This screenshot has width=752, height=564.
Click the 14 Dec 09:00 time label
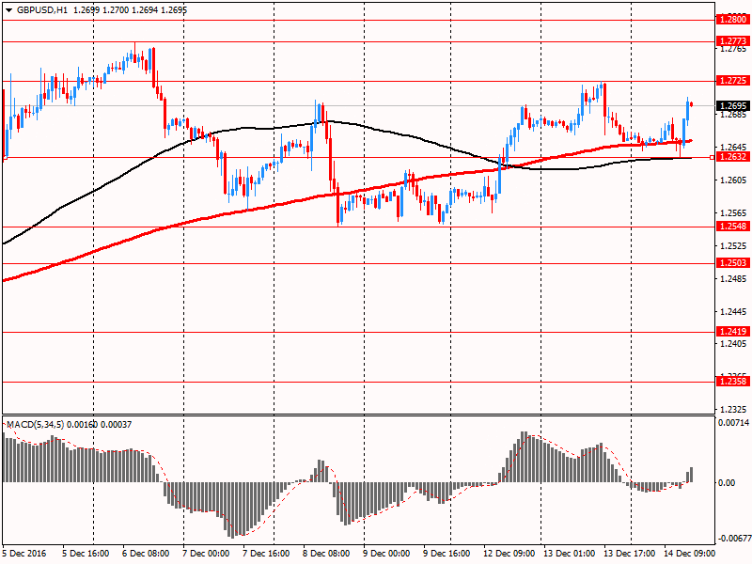[689, 554]
